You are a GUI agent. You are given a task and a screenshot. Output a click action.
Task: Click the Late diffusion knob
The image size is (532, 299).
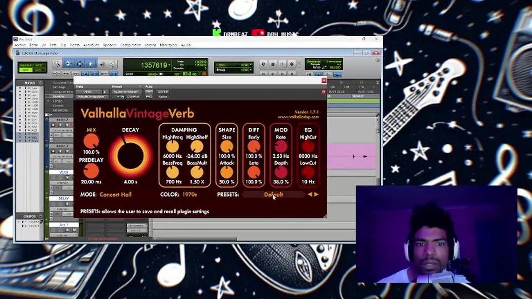point(254,172)
